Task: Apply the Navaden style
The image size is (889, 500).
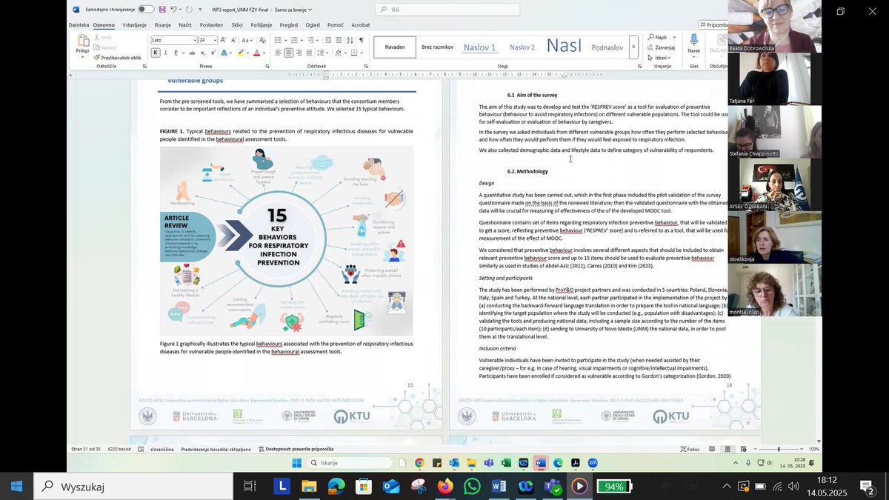Action: (395, 47)
